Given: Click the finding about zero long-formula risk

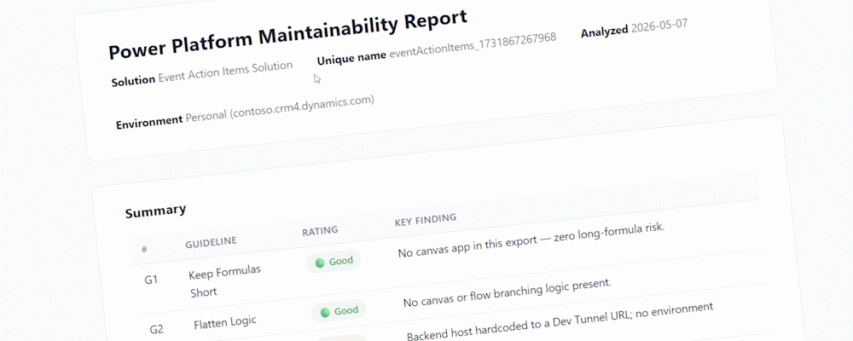Looking at the screenshot, I should click(x=531, y=240).
